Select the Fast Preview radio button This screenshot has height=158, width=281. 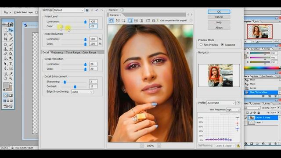pos(201,45)
